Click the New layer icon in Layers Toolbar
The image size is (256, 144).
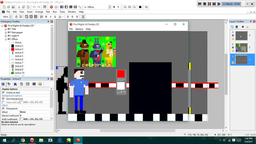[232, 27]
